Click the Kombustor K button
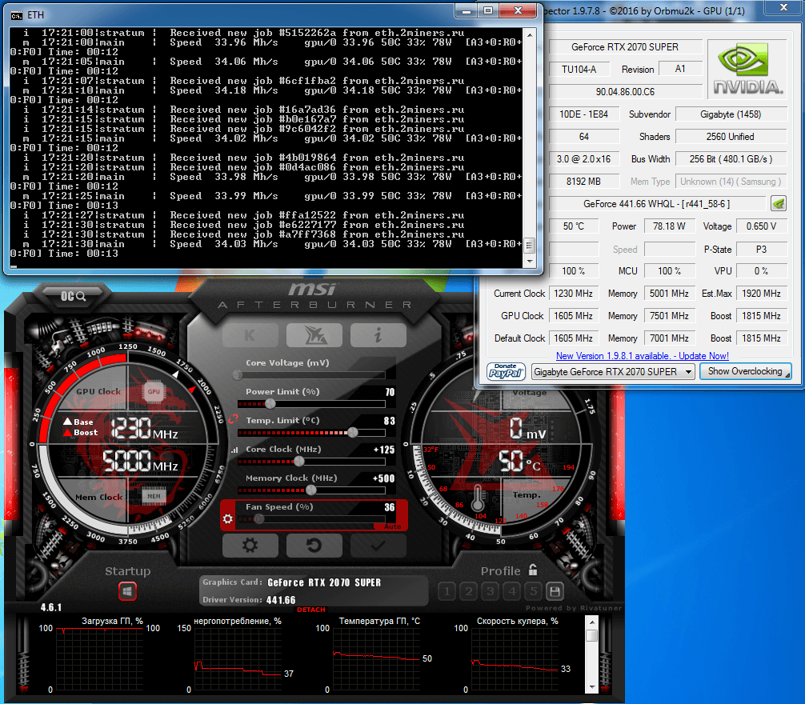The width and height of the screenshot is (805, 704). click(250, 335)
